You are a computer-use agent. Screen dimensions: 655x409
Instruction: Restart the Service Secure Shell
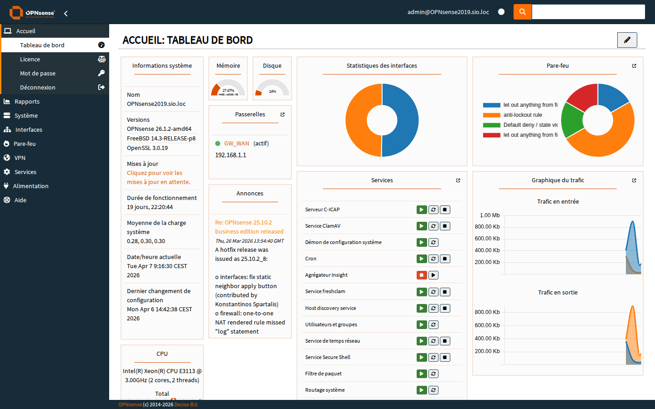click(x=433, y=357)
